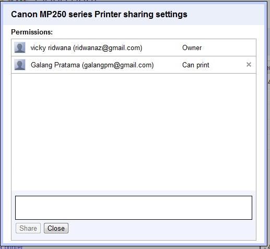The image size is (270, 249).
Task: Click the blank area right of Close button
Action: pos(160,228)
